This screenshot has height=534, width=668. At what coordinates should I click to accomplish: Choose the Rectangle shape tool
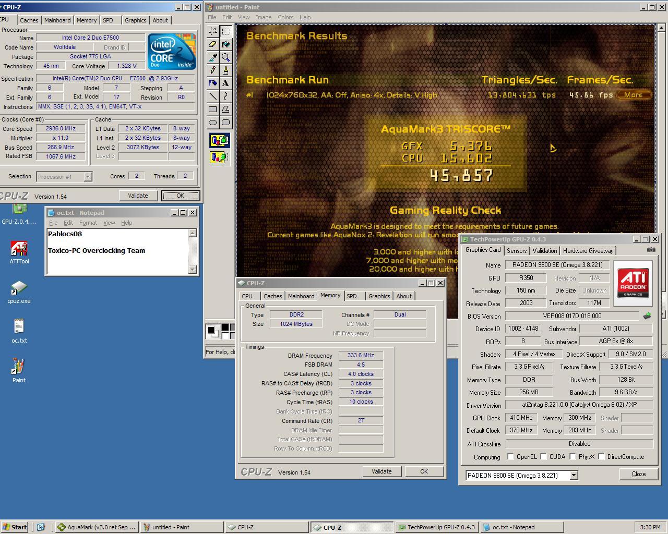click(x=213, y=110)
